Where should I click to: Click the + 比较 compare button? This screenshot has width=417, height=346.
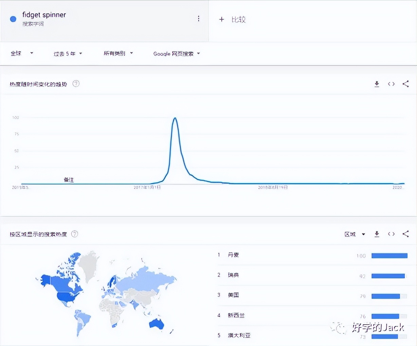coord(232,20)
